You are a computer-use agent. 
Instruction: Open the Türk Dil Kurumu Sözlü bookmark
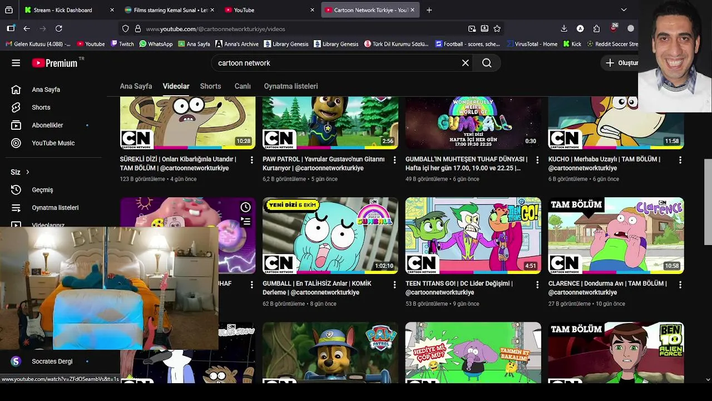point(396,44)
